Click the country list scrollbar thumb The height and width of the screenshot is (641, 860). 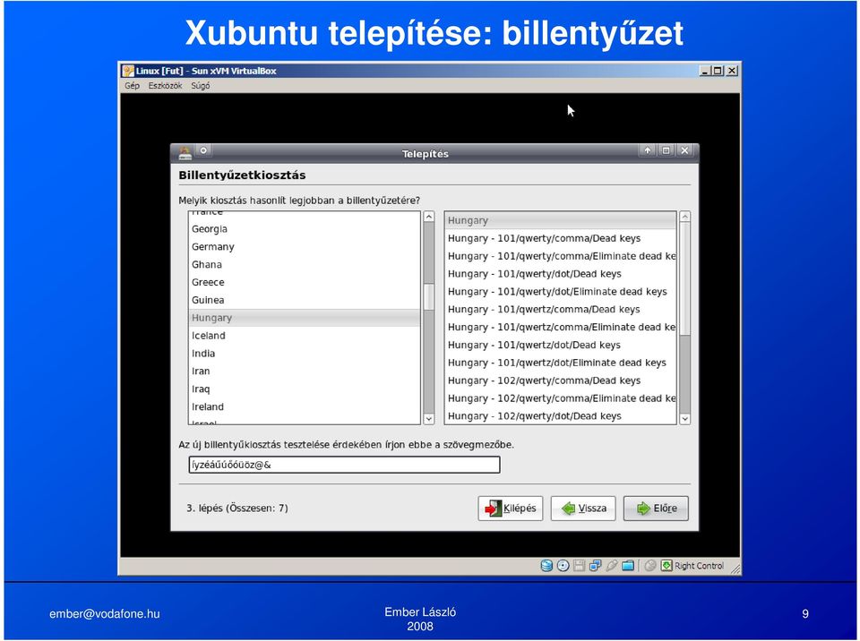pyautogui.click(x=429, y=297)
